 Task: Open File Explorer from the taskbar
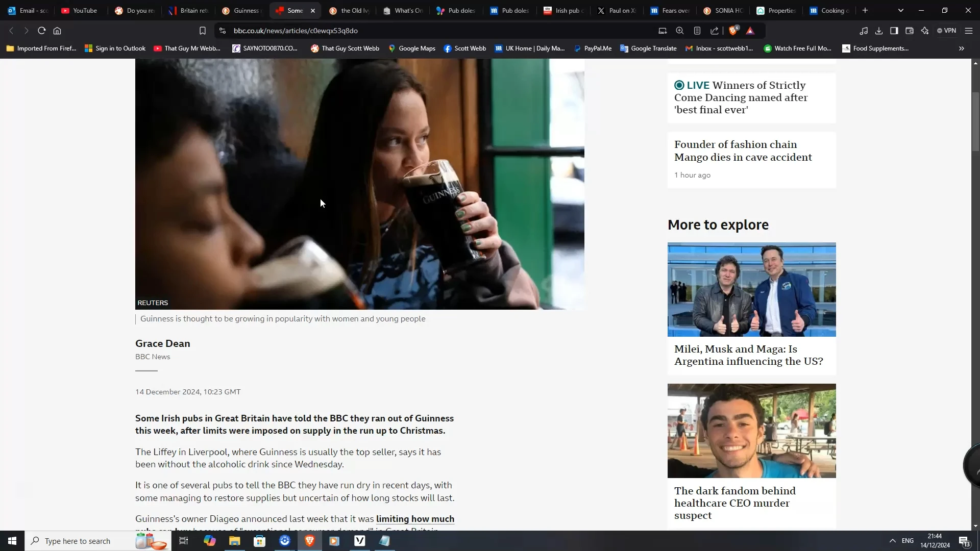[235, 541]
